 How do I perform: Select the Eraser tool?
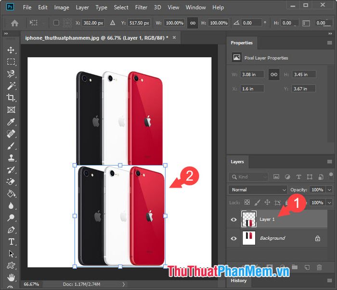pyautogui.click(x=11, y=181)
